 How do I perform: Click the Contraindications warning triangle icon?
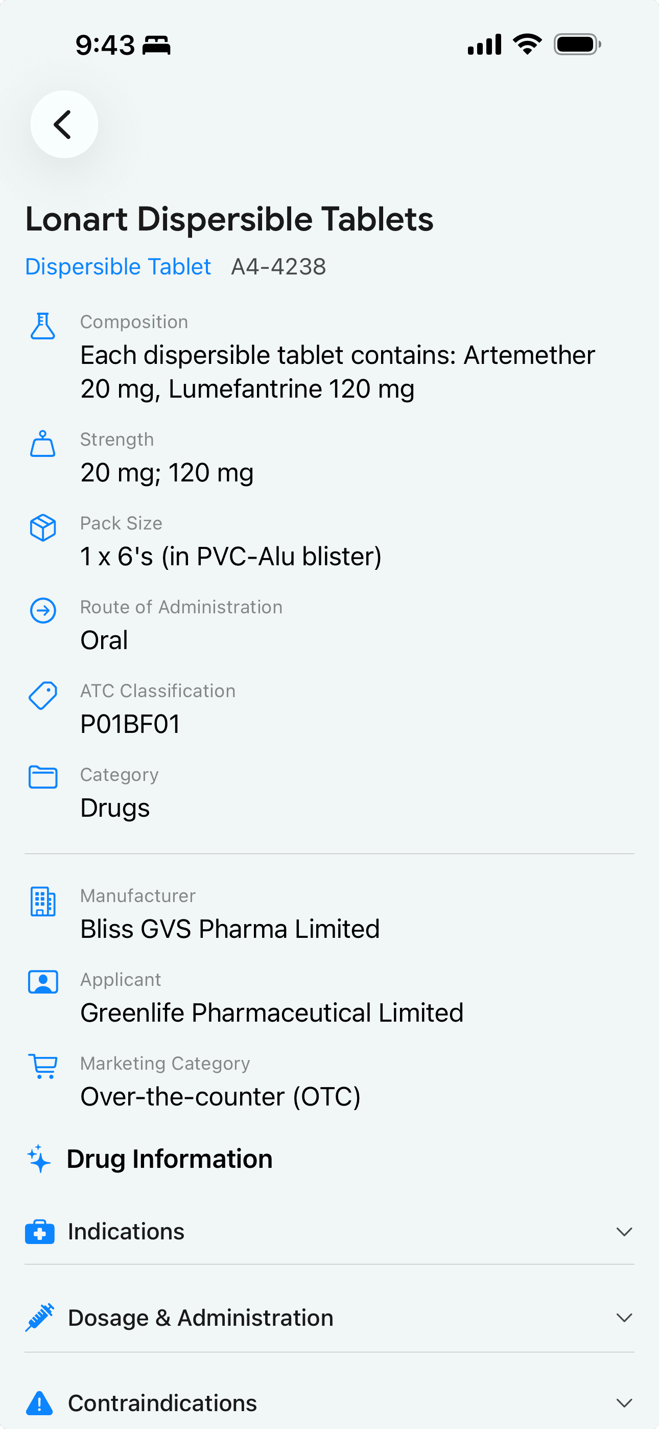pos(39,1403)
